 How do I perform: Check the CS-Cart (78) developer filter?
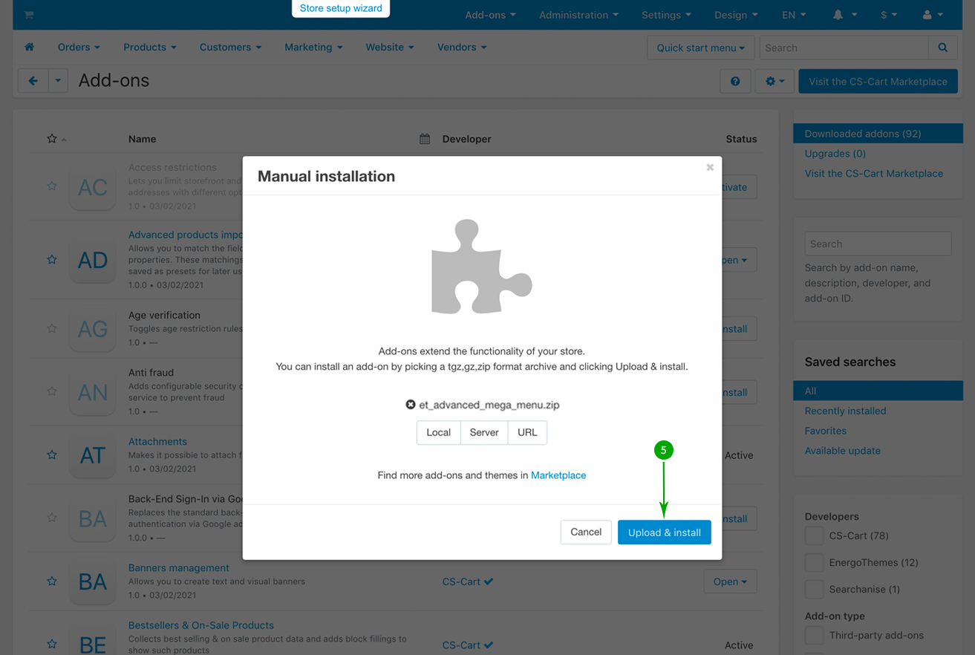814,536
